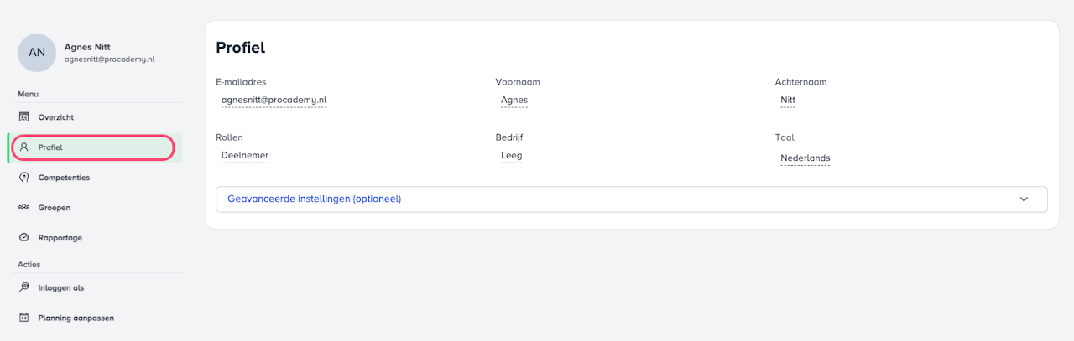Edit the E-mailadres field value
This screenshot has width=1074, height=341.
tap(274, 100)
